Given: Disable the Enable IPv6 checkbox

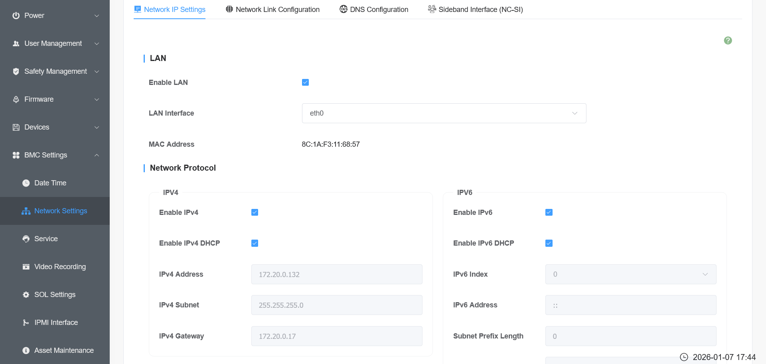Looking at the screenshot, I should pos(549,212).
